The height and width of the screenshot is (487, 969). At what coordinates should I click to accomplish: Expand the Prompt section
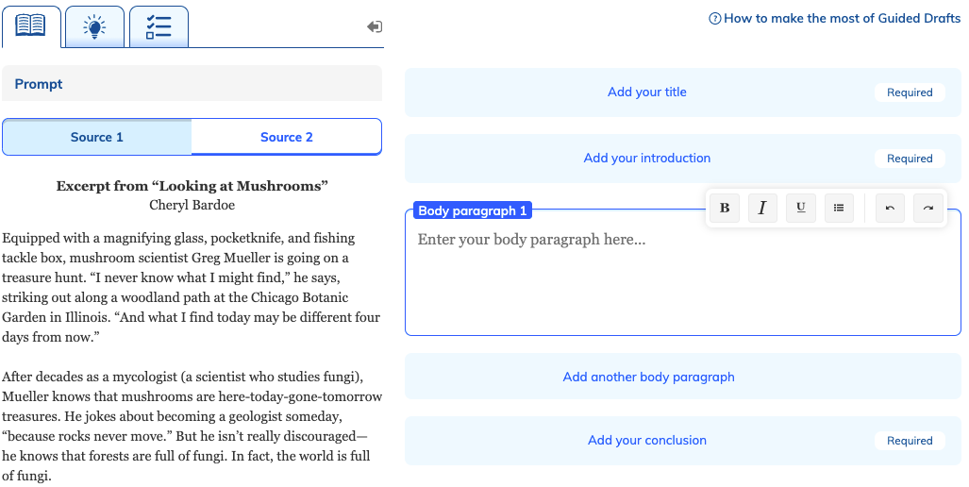click(x=192, y=83)
